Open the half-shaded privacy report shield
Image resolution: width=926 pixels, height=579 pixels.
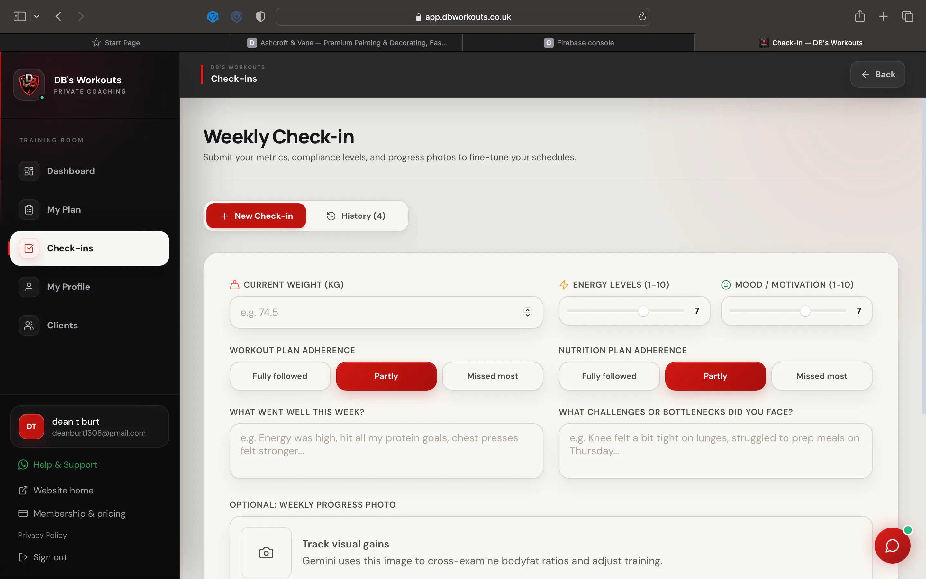pyautogui.click(x=260, y=16)
